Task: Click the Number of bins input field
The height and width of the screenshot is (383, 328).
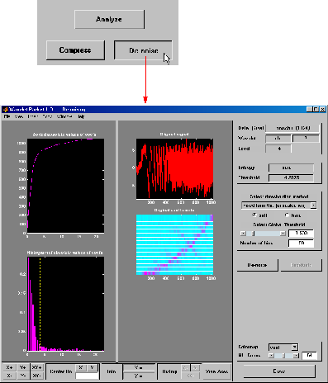Action: coord(301,244)
